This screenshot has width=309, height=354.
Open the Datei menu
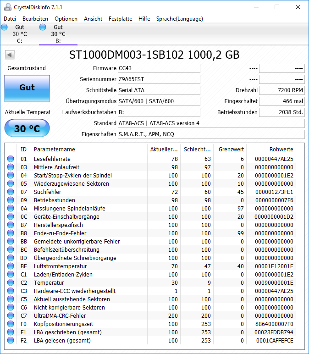(x=10, y=19)
